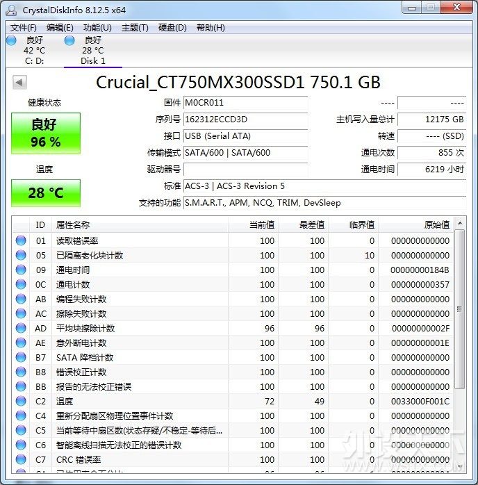Click the 原始值 column header
Screen dimensions: 478x485
415,225
